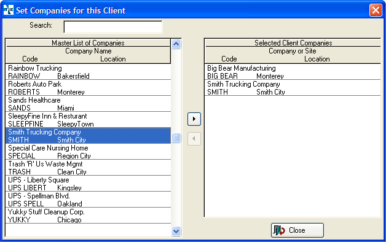Select UPS - Liberty Square row
This screenshot has height=242, width=386.
[x=88, y=184]
